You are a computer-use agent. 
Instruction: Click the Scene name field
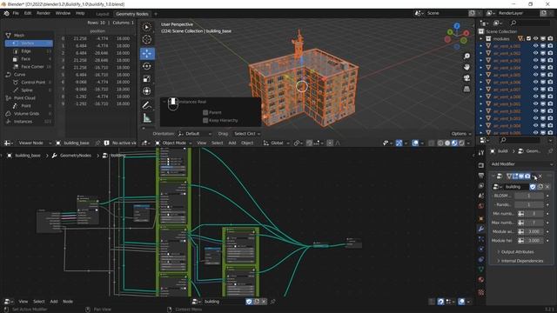pyautogui.click(x=446, y=13)
